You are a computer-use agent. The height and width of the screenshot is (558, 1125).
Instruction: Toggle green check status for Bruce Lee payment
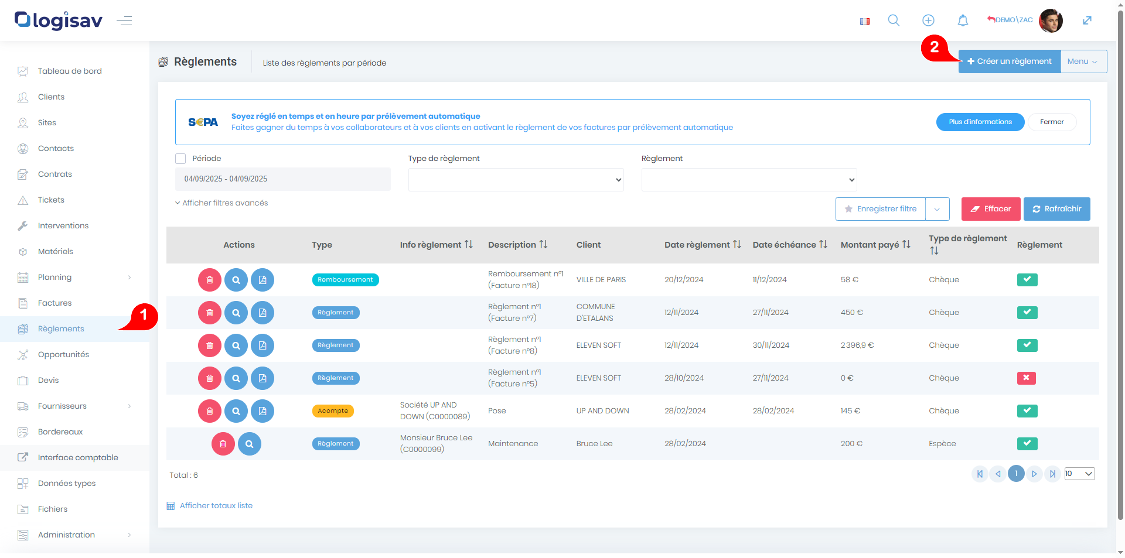pos(1027,444)
